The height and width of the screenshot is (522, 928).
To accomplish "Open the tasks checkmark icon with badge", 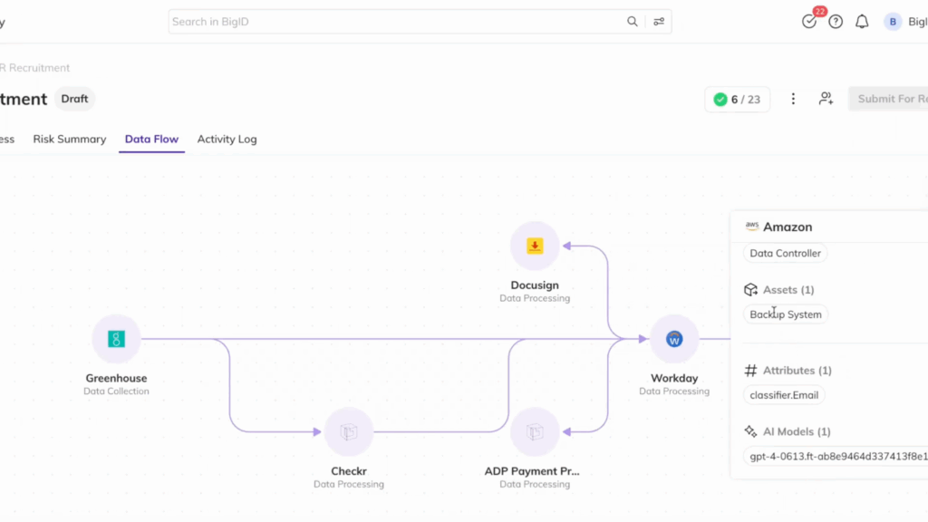I will [x=809, y=22].
